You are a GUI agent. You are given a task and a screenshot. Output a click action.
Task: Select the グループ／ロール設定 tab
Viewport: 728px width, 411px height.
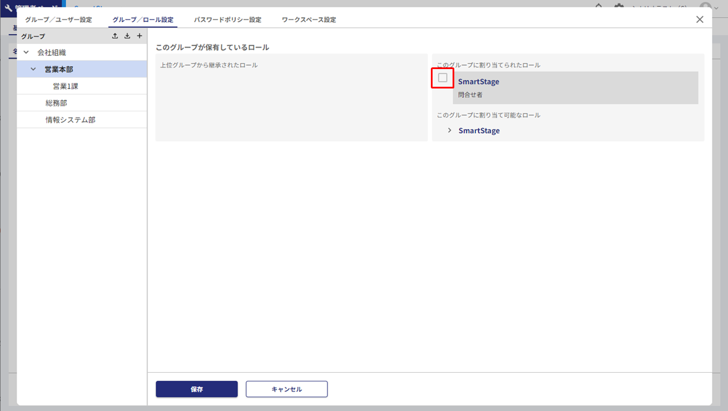click(x=143, y=19)
